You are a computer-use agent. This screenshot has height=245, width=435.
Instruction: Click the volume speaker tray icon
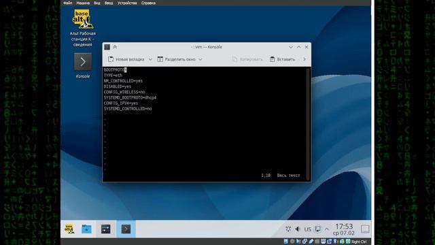click(x=298, y=229)
